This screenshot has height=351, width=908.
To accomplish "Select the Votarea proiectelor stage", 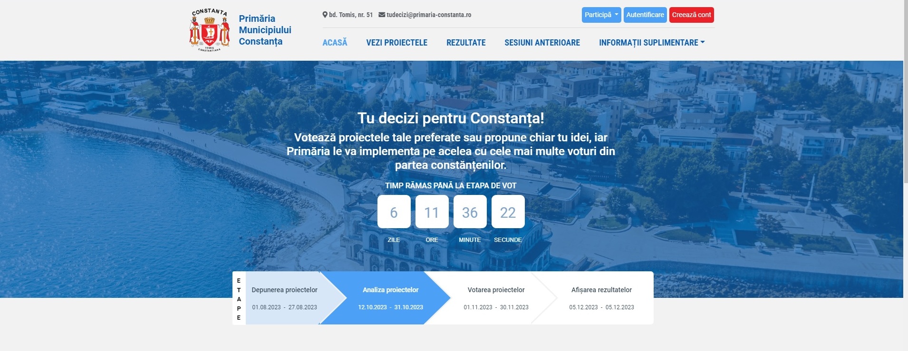I will tap(496, 298).
